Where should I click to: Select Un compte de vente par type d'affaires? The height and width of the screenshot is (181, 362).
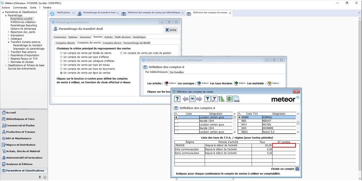[61, 57]
